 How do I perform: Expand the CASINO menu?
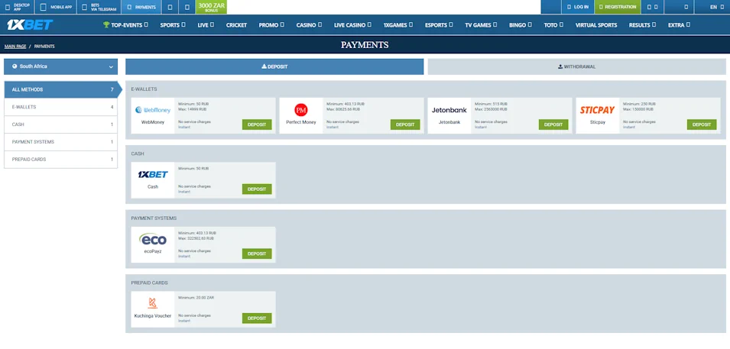pyautogui.click(x=309, y=25)
